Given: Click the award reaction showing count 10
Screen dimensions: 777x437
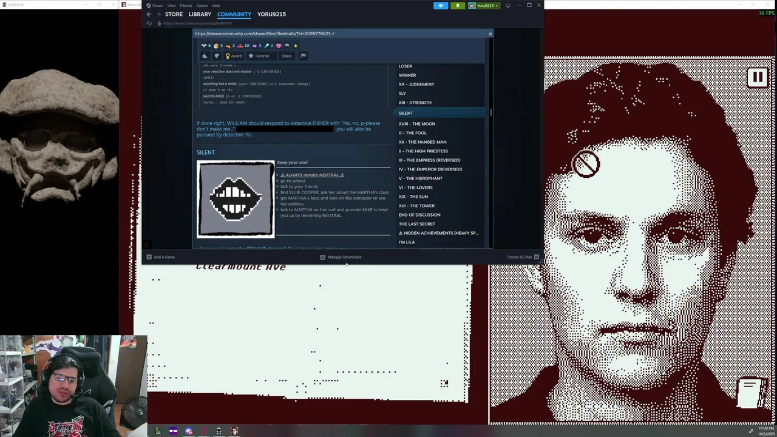Looking at the screenshot, I should coord(243,46).
